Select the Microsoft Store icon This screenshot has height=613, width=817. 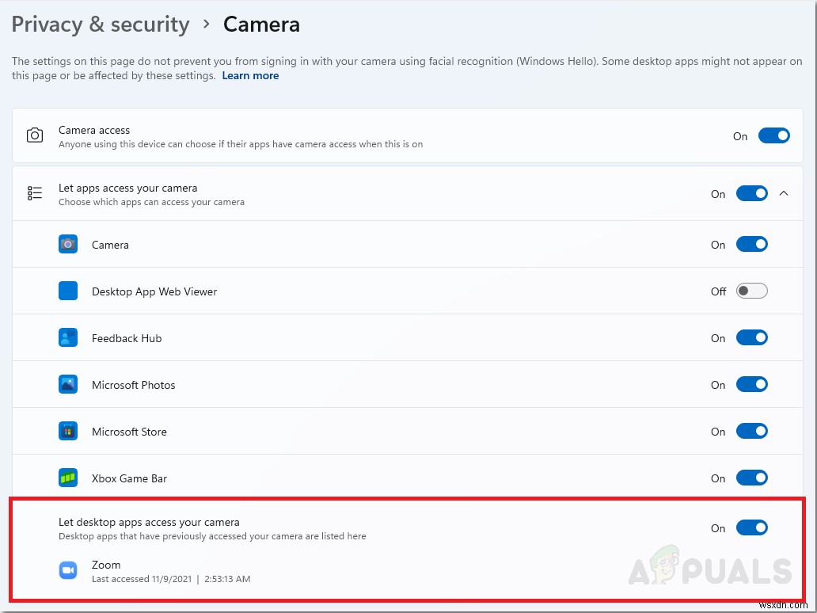(x=68, y=431)
